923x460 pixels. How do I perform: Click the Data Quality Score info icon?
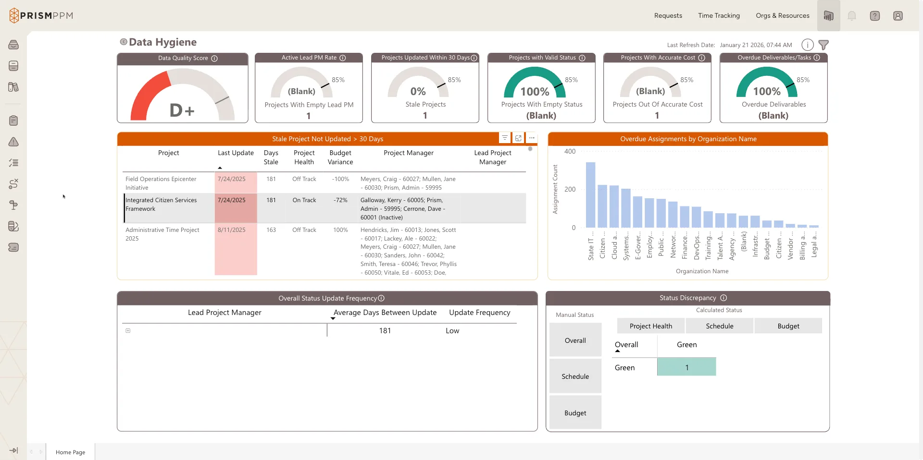click(214, 58)
